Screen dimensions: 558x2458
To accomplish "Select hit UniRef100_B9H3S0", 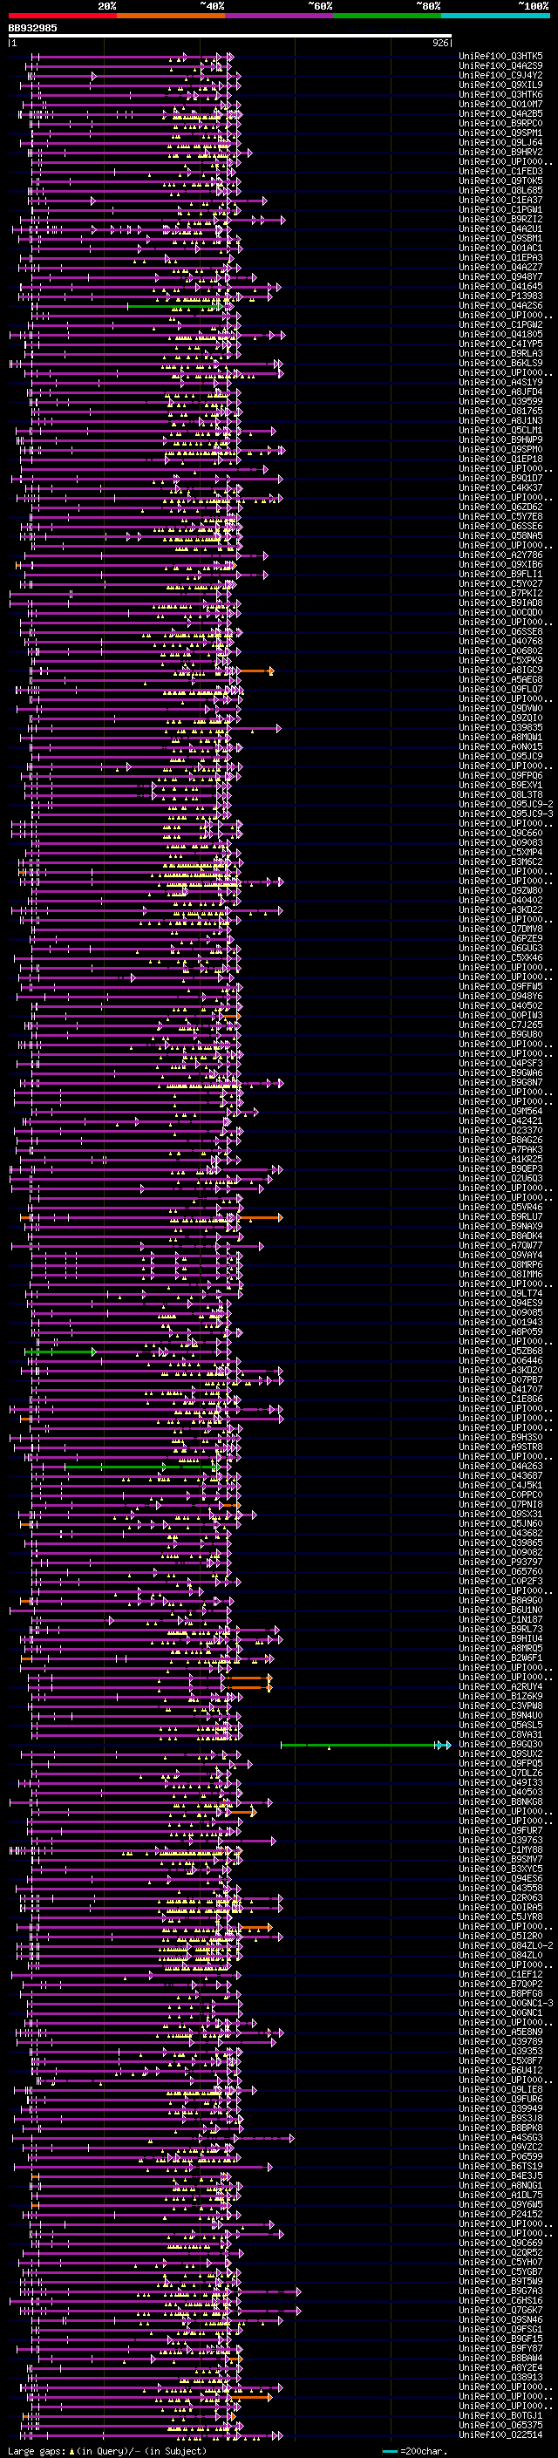I will coord(500,1437).
